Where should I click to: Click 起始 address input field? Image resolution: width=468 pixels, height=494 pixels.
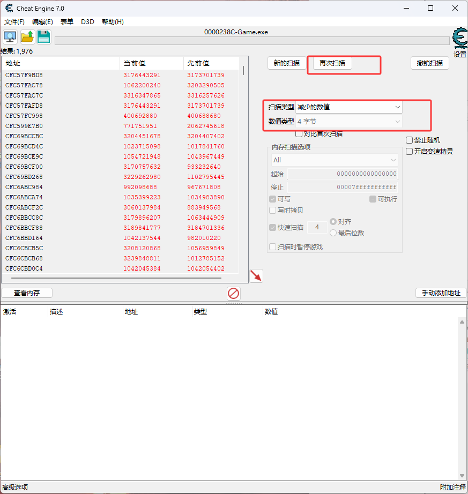pos(343,174)
